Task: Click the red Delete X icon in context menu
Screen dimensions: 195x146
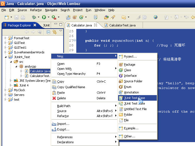Action: [x=54, y=98]
